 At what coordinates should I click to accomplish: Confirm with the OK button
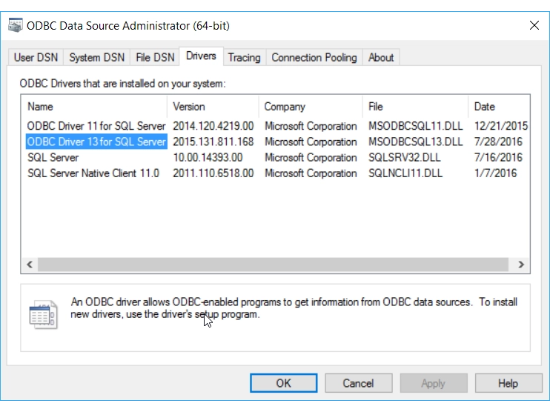(x=283, y=383)
